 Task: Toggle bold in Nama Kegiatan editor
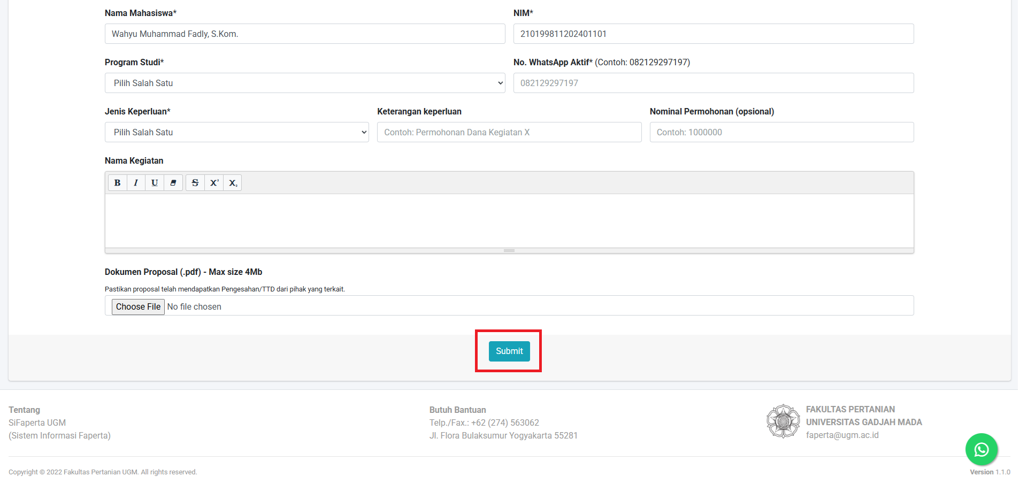(x=118, y=183)
